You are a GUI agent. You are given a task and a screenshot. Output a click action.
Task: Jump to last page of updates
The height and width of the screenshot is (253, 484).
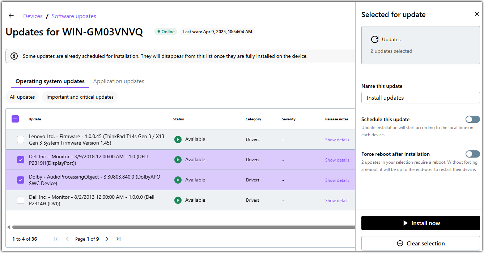coord(118,239)
